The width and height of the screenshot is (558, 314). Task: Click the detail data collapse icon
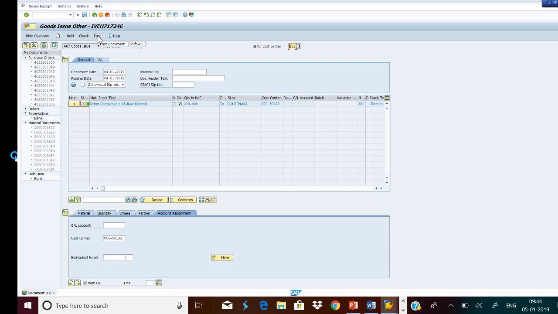click(x=65, y=213)
